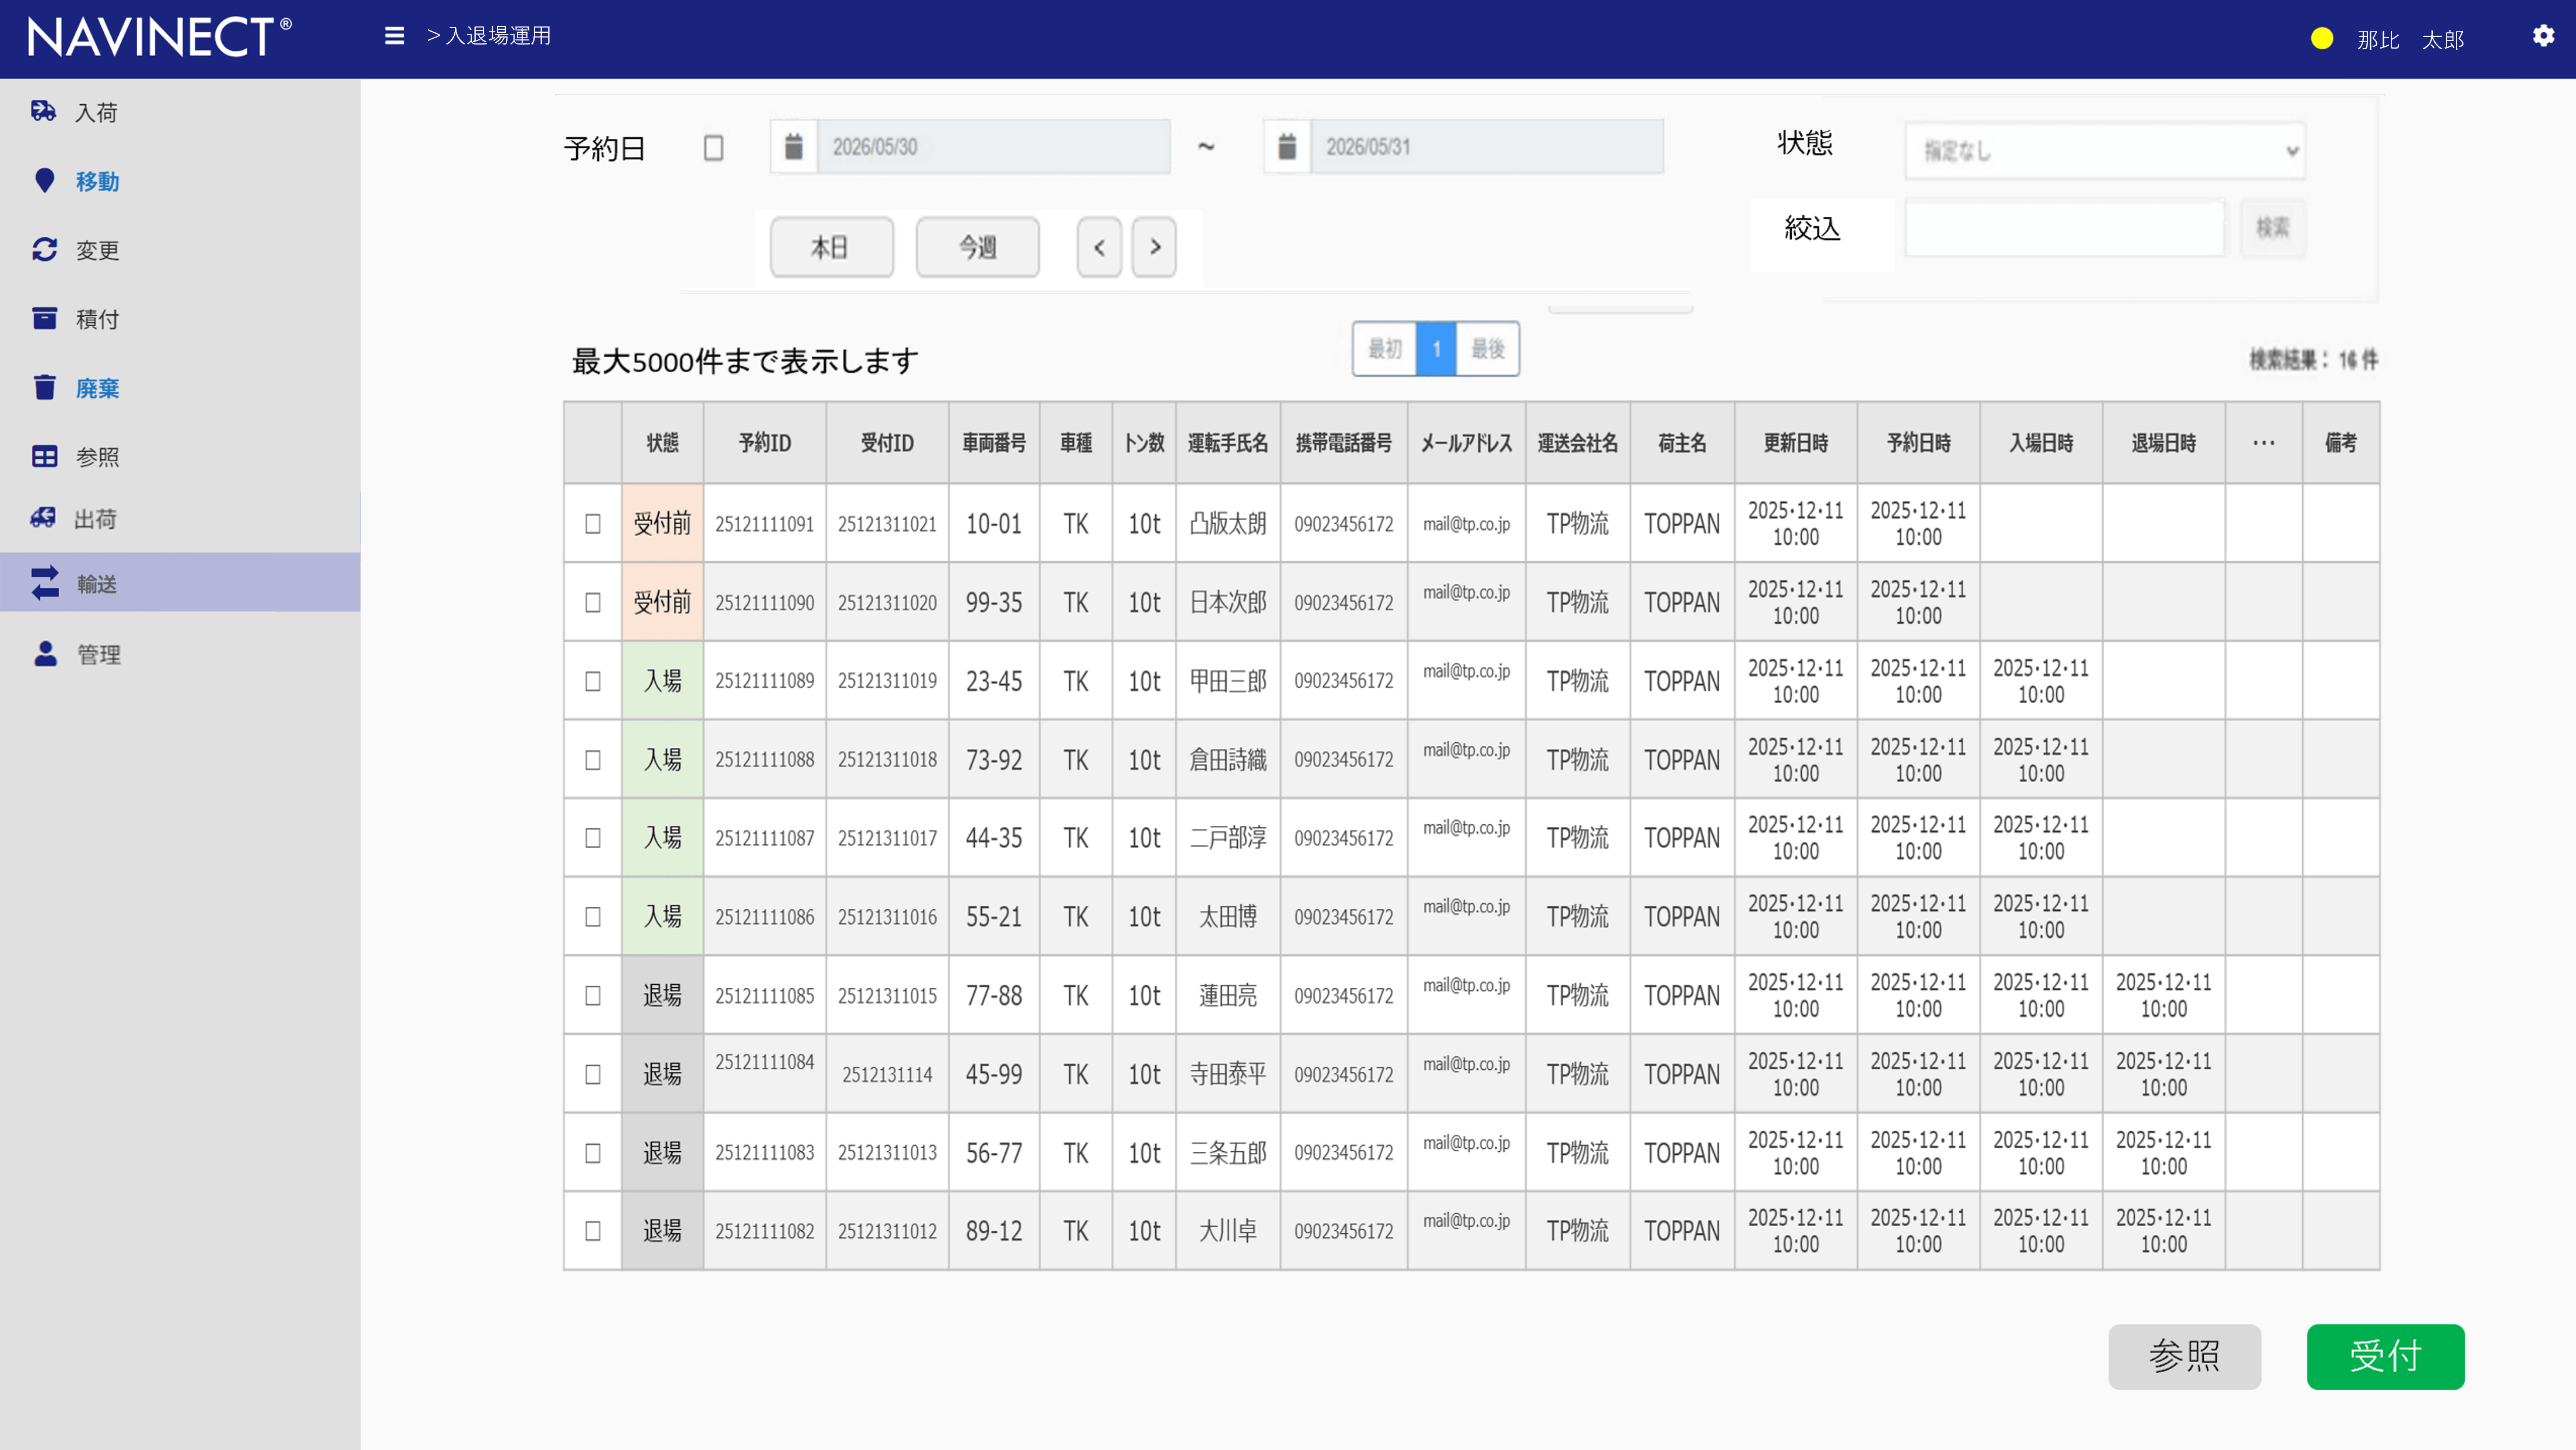Open the 状態 dropdown 指定なし
Screen dimensions: 2576x1450
(x=2106, y=151)
